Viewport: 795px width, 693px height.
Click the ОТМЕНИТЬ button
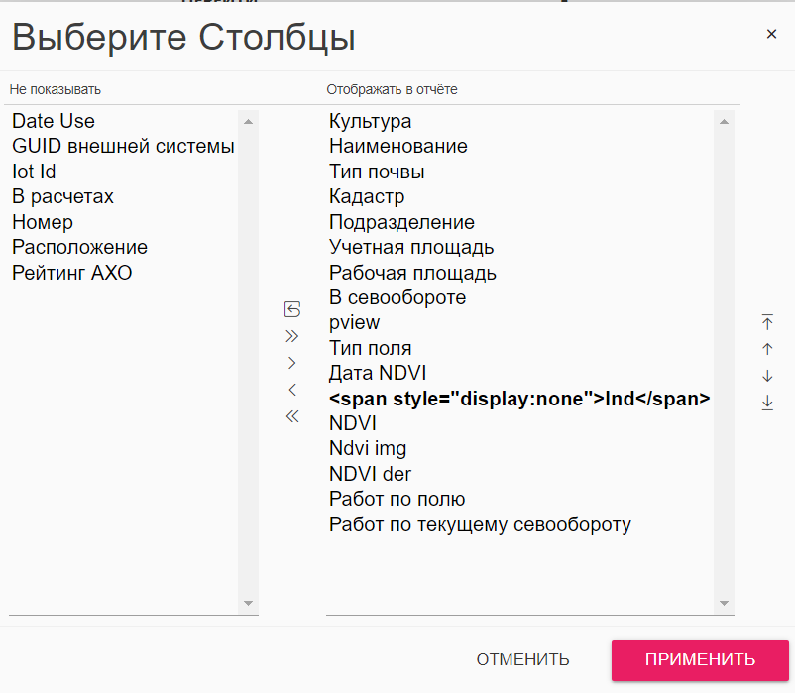tap(522, 660)
